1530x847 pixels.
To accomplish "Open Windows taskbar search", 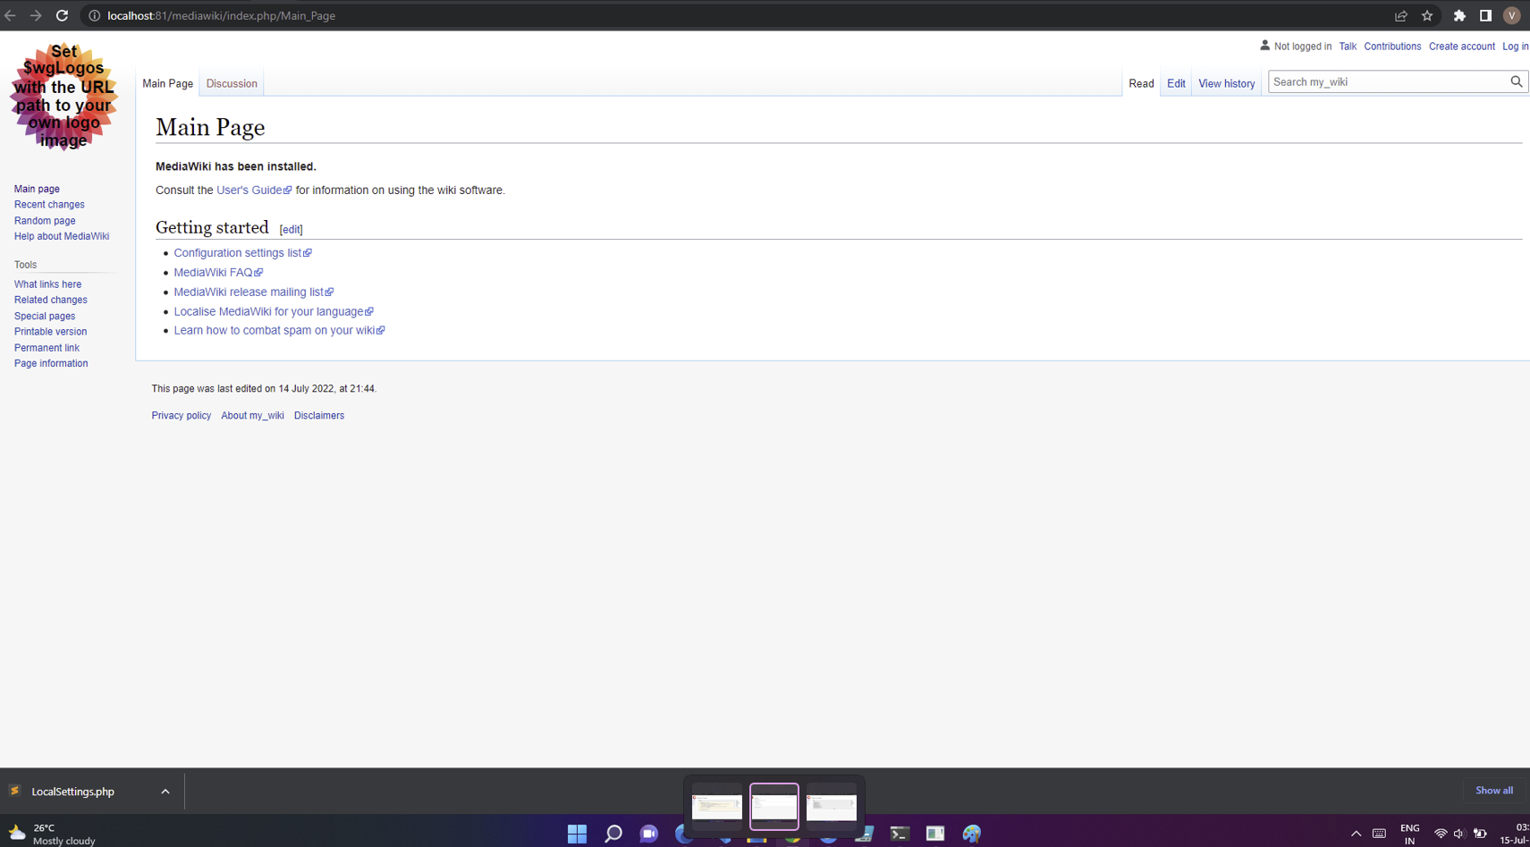I will pos(613,834).
